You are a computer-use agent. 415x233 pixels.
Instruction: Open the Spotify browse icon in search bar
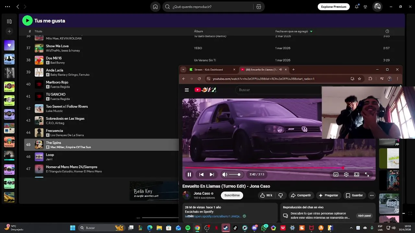click(x=259, y=7)
